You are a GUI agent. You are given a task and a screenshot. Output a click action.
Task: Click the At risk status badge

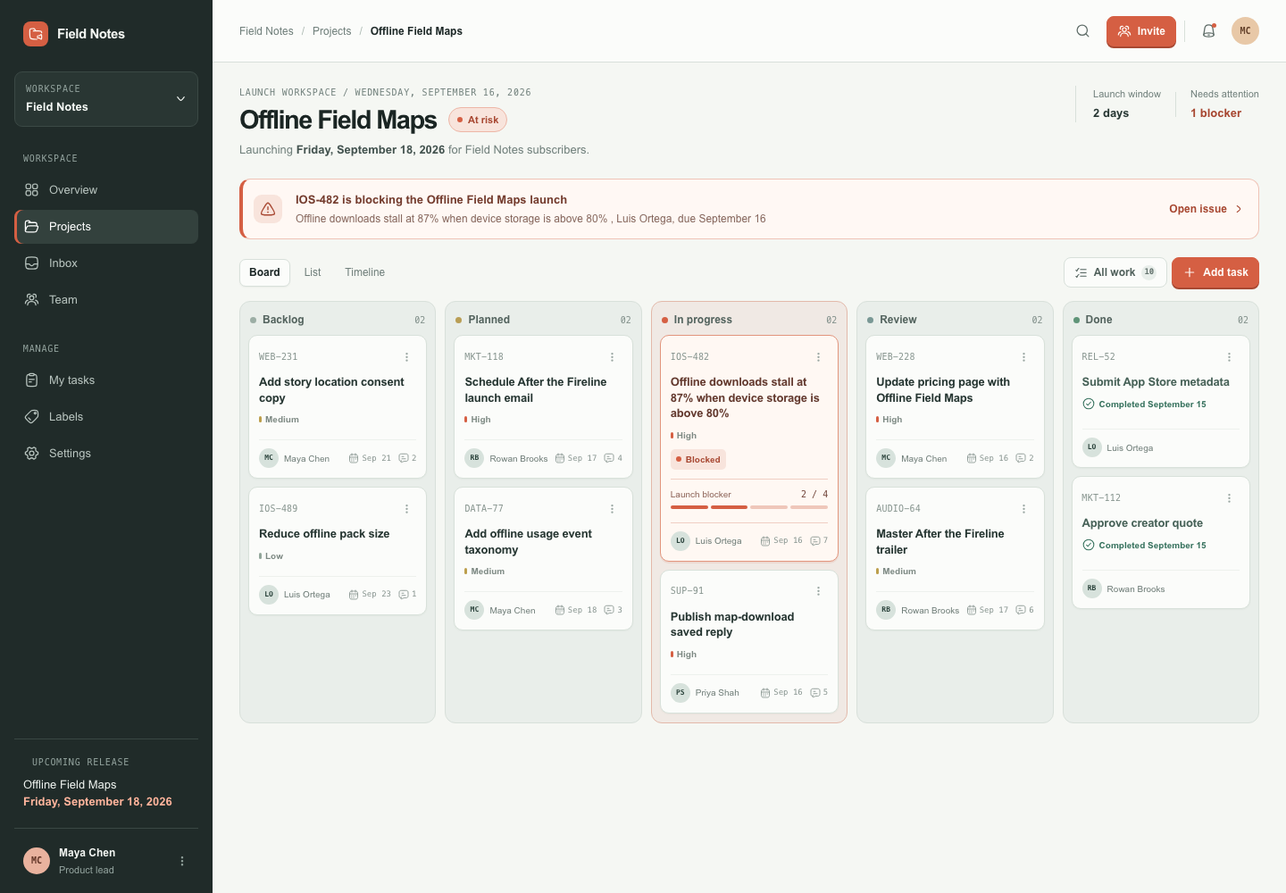click(x=478, y=120)
